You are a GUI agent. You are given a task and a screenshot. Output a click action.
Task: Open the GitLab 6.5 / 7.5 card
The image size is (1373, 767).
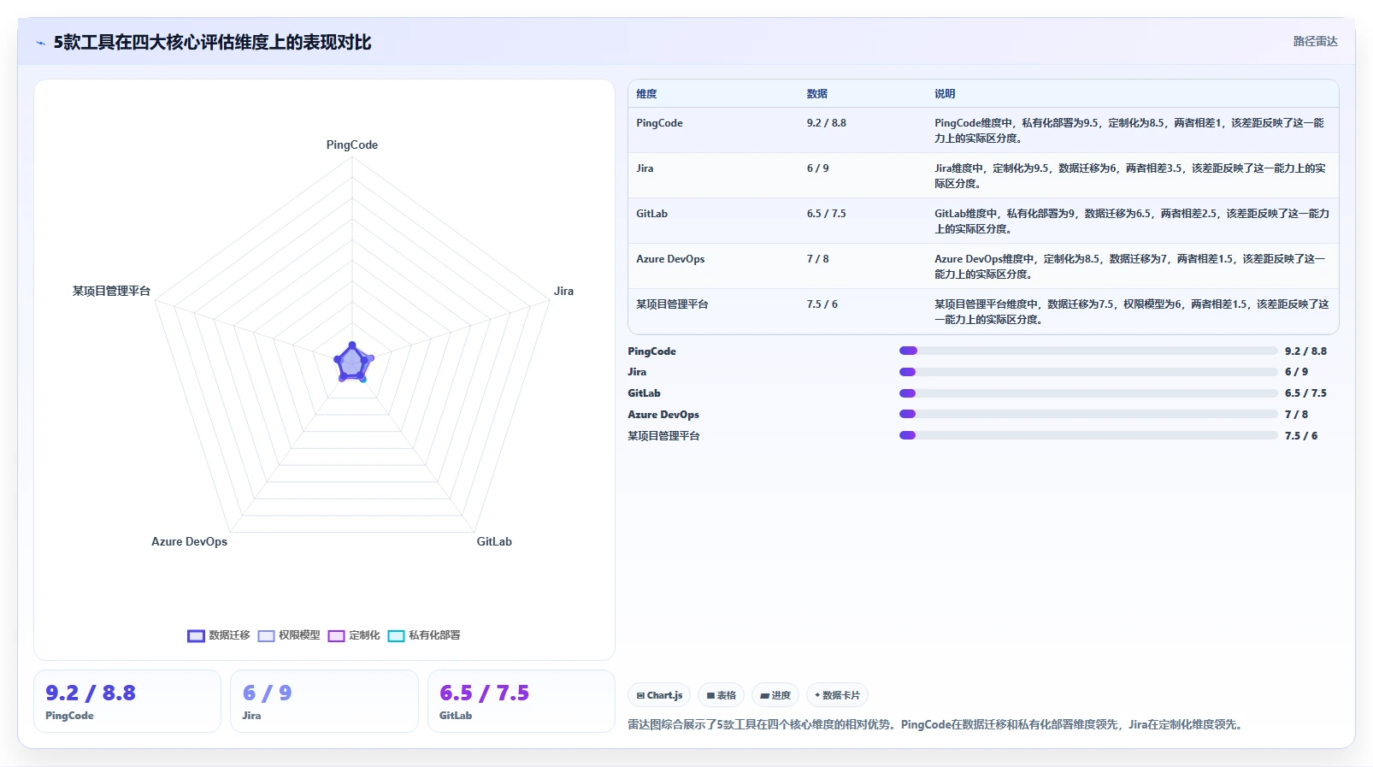tap(522, 701)
